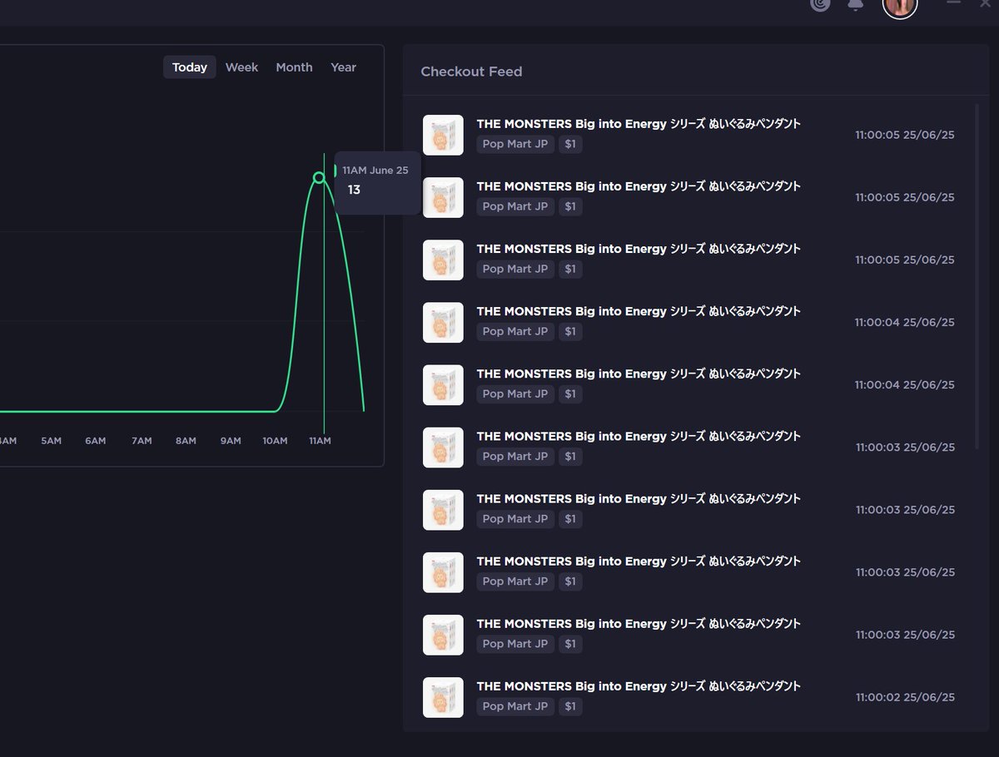The image size is (999, 757).
Task: Click the 7AM axis label
Action: pyautogui.click(x=142, y=441)
